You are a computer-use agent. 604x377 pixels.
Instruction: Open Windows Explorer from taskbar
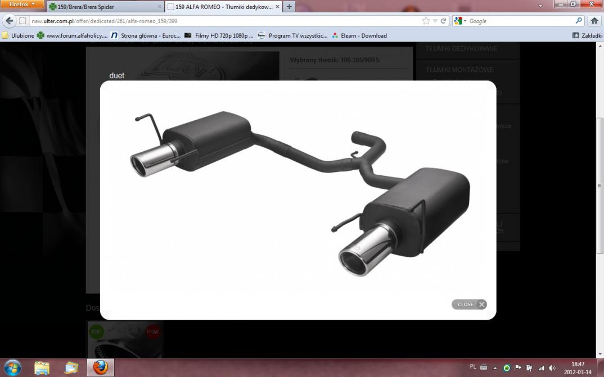(42, 368)
